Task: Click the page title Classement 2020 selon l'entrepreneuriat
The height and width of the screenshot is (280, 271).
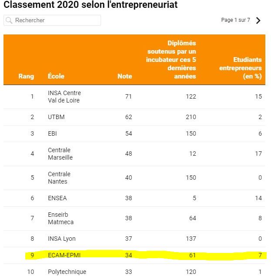Action: 91,5
